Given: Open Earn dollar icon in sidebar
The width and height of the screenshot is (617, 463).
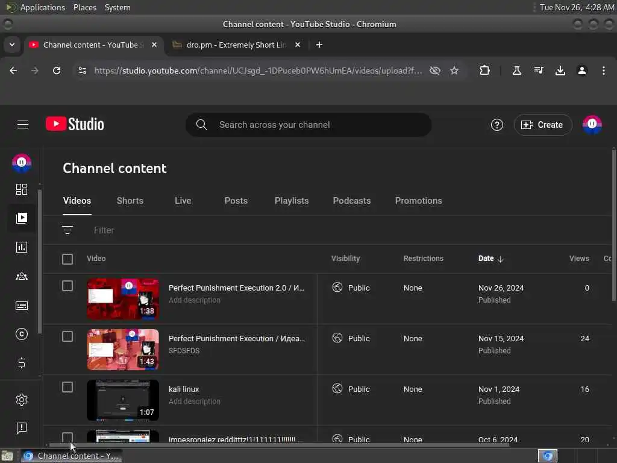Looking at the screenshot, I should click(x=22, y=362).
